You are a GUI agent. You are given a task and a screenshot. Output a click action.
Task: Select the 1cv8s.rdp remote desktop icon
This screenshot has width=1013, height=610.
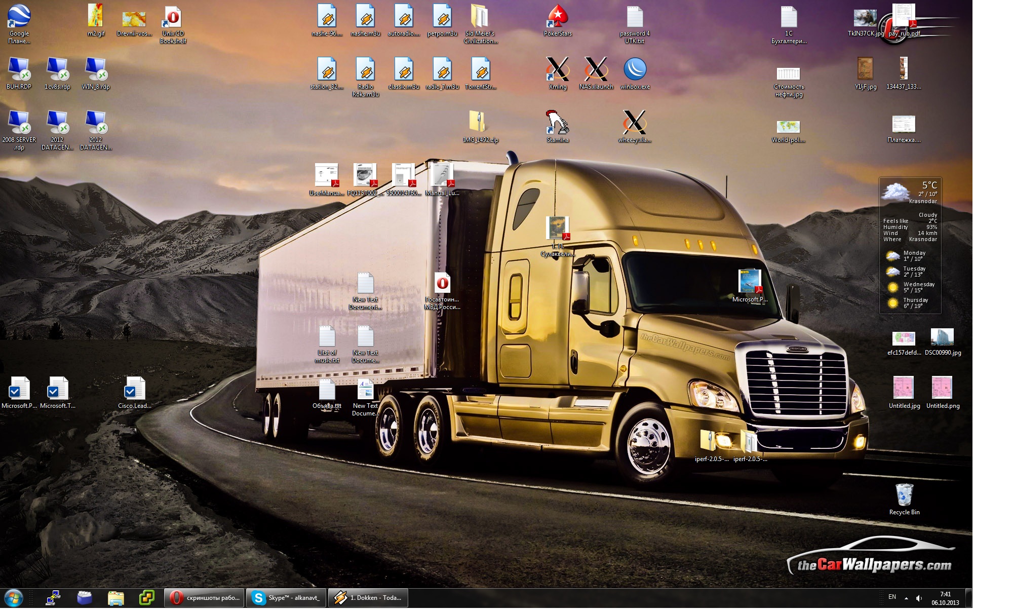click(x=57, y=73)
